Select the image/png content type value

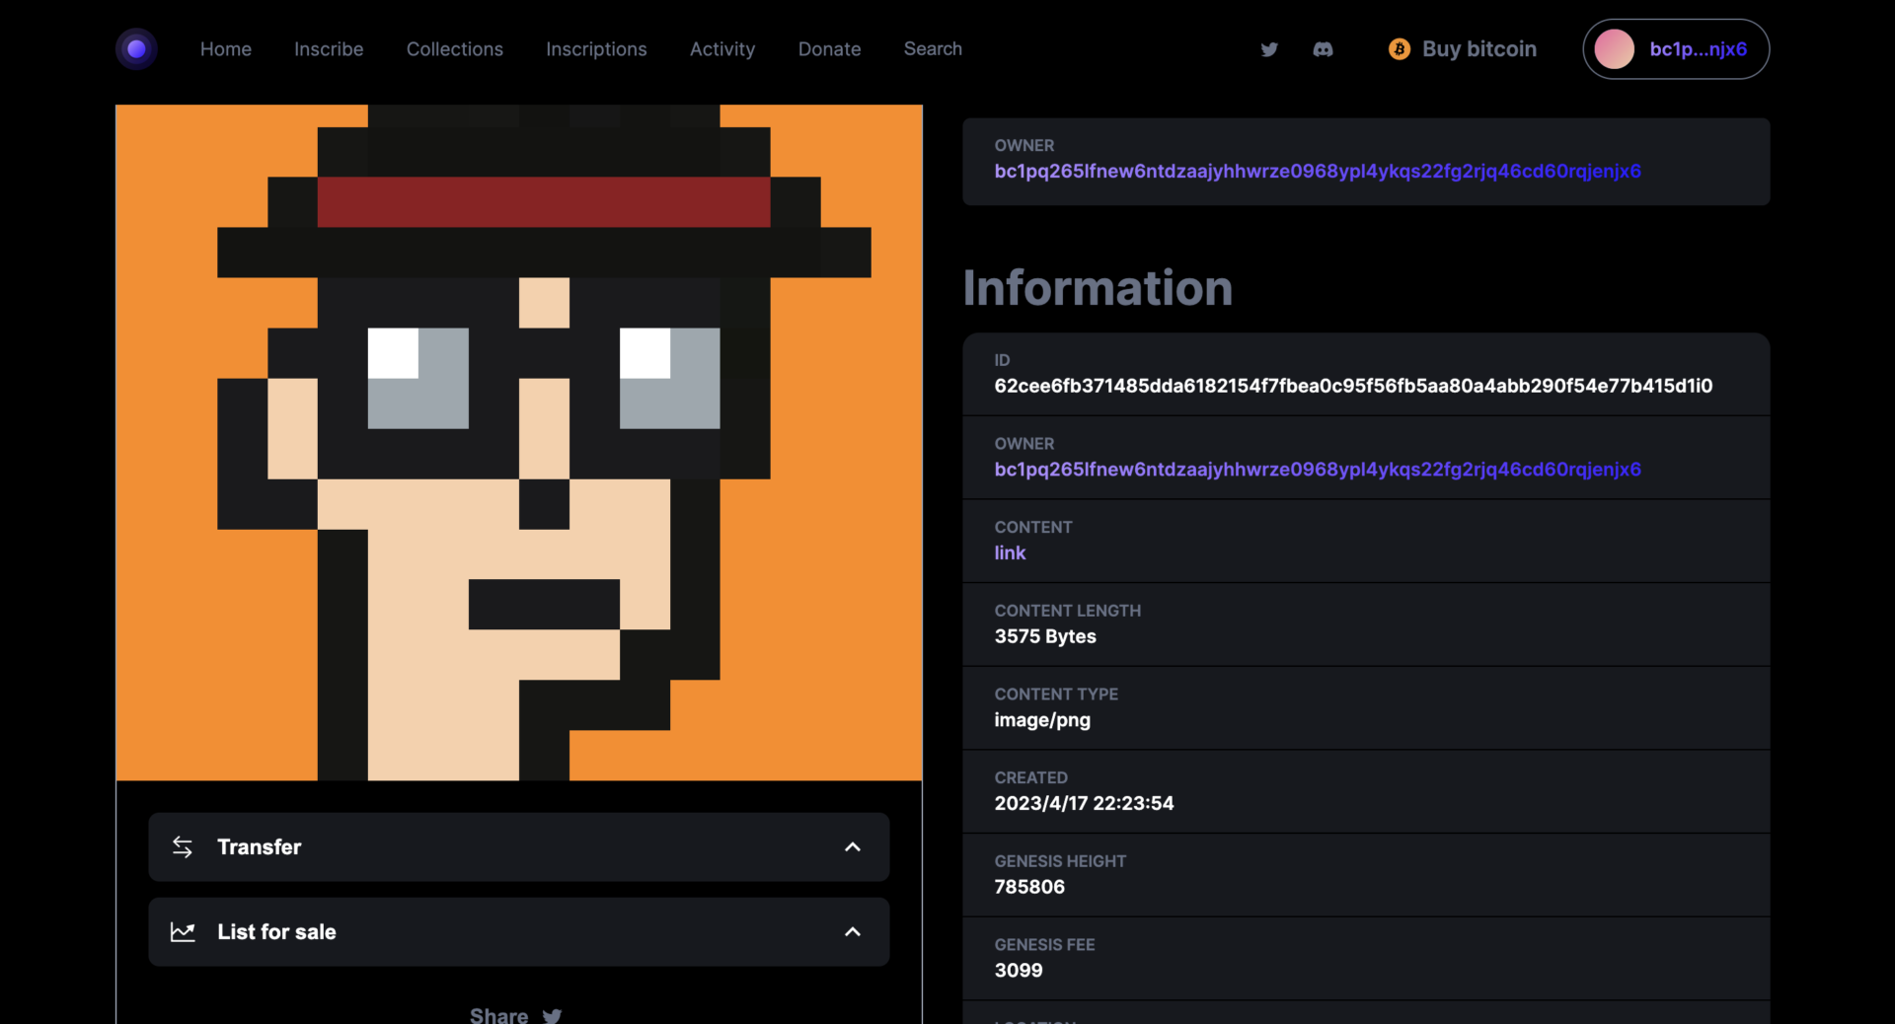1042,720
